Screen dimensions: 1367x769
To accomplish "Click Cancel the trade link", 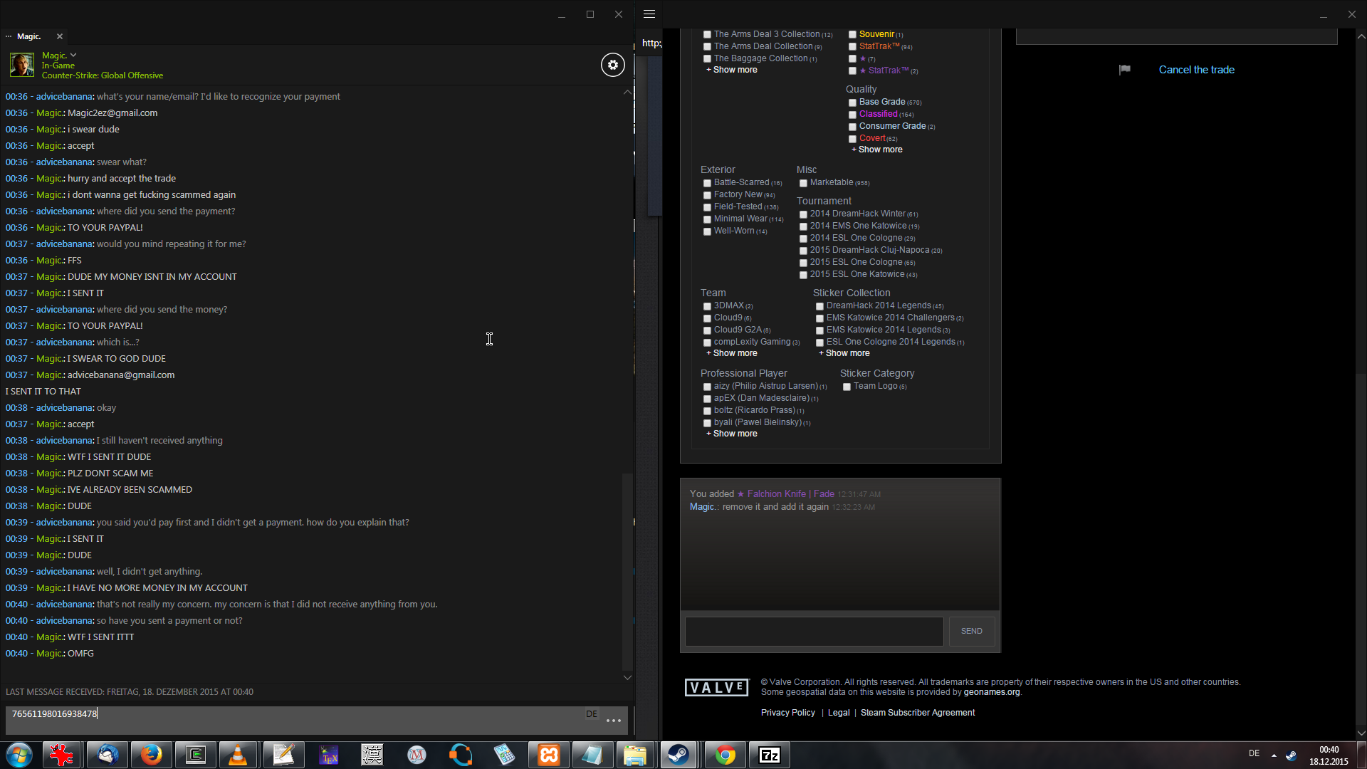I will point(1196,70).
